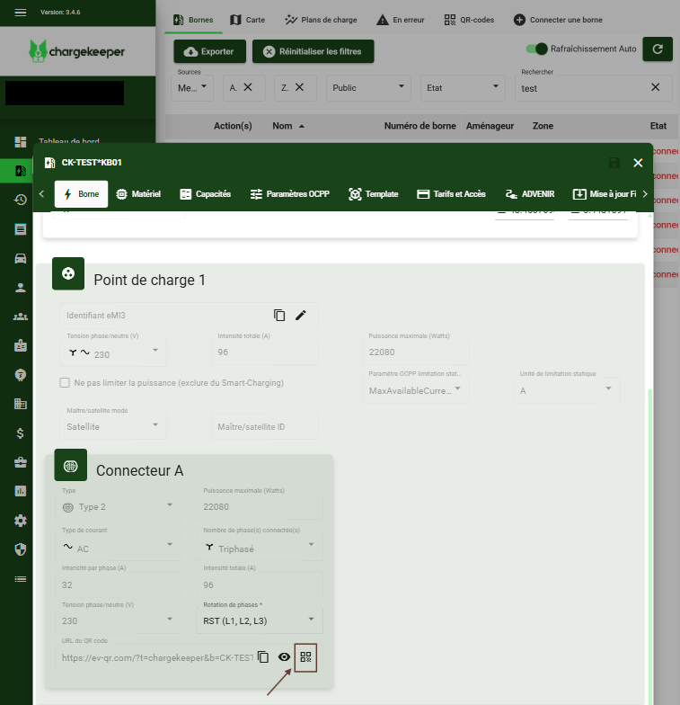Screen dimensions: 680x705
Task: Open the hamburger menu at top left
Action: pyautogui.click(x=22, y=12)
